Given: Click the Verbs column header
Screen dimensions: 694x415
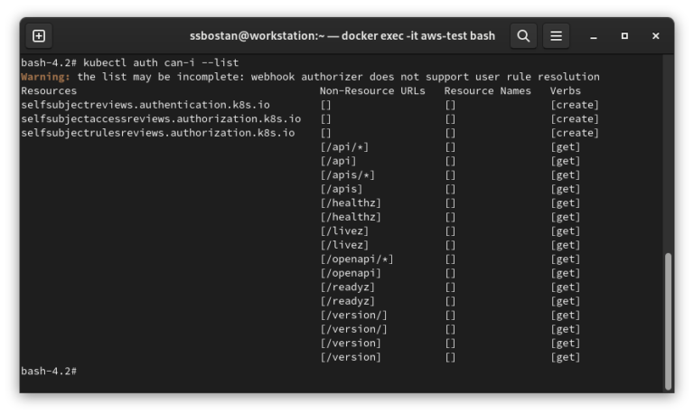Looking at the screenshot, I should click(565, 90).
